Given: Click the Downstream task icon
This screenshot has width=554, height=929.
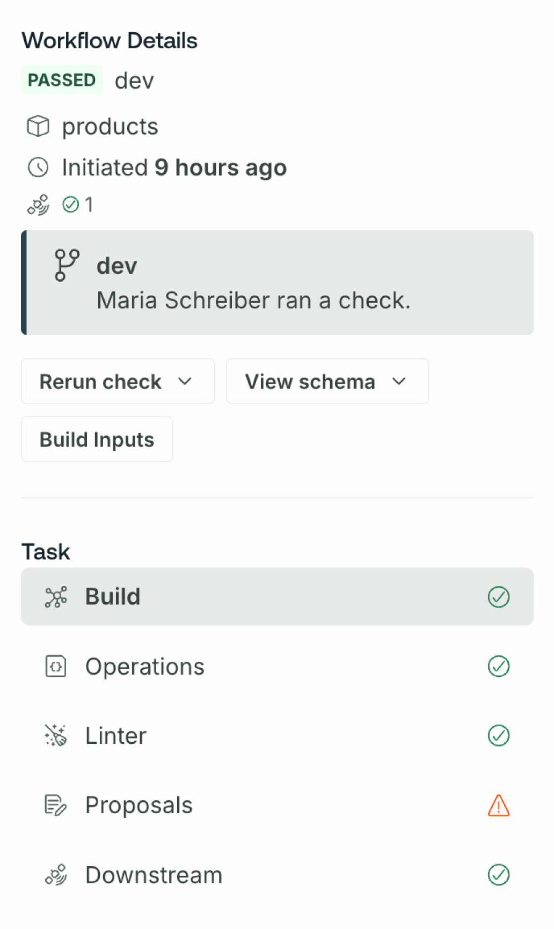Looking at the screenshot, I should 56,875.
